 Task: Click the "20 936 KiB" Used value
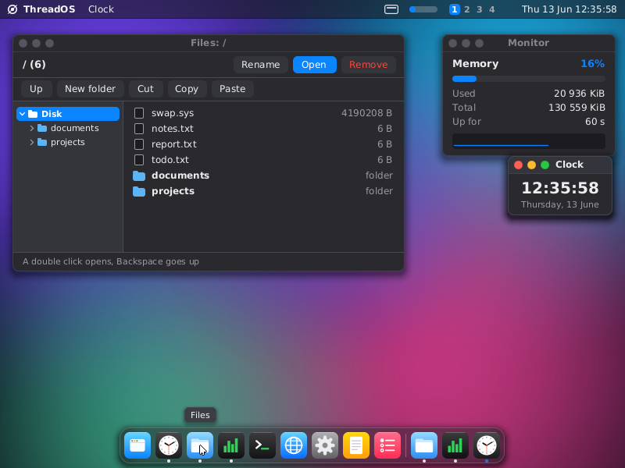point(579,94)
